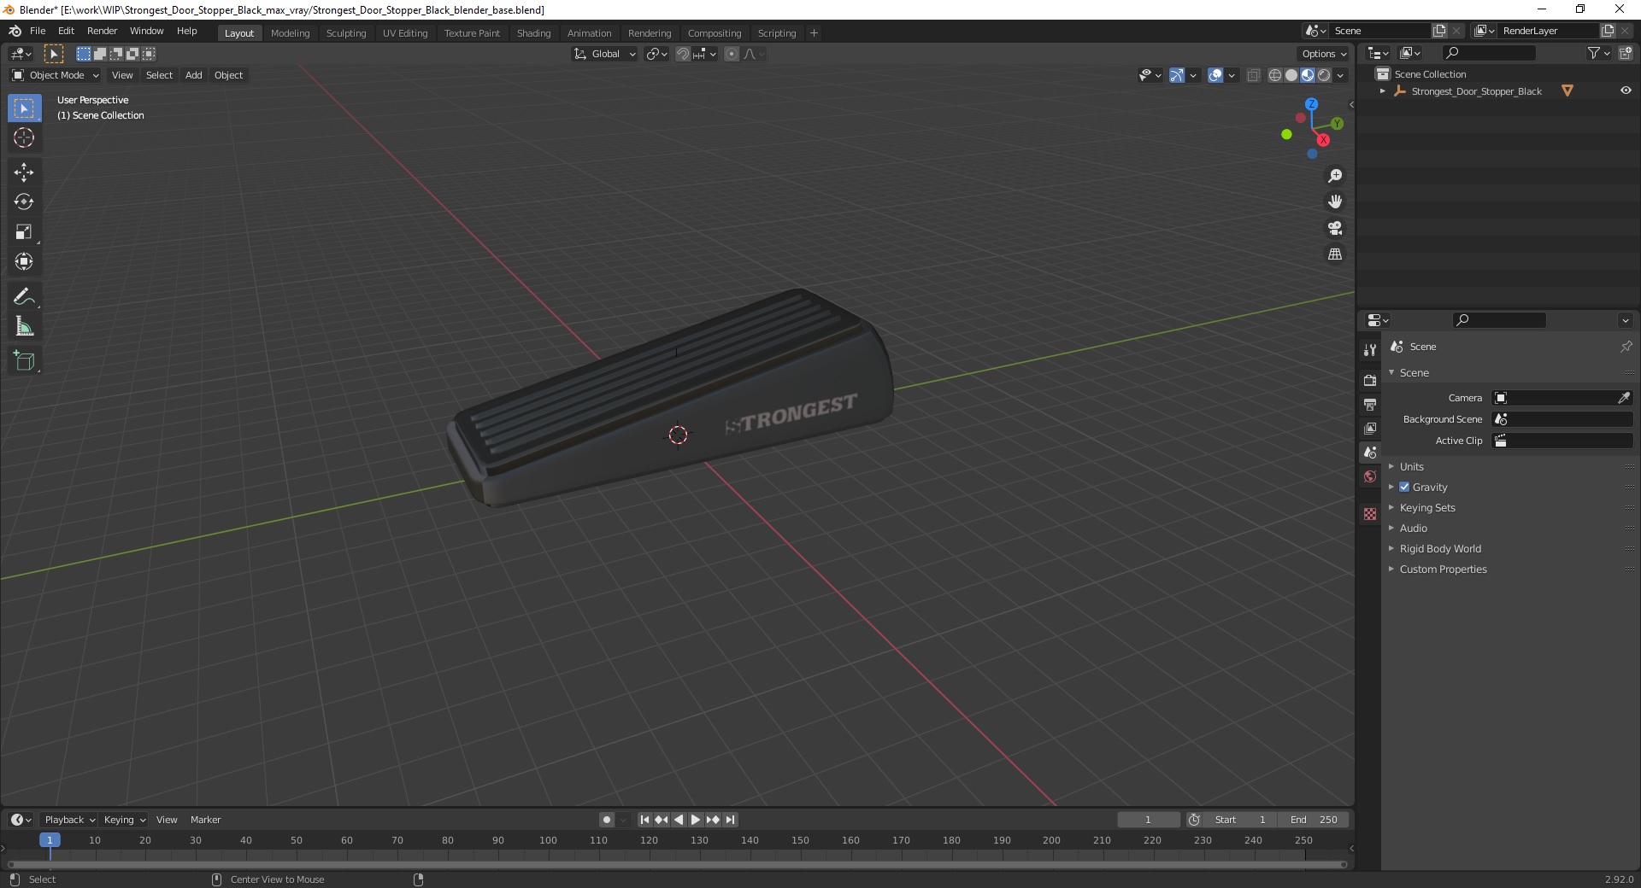Click the outliner search field

point(1487,53)
